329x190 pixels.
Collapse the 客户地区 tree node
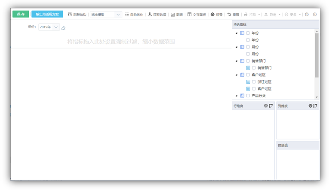coord(236,75)
